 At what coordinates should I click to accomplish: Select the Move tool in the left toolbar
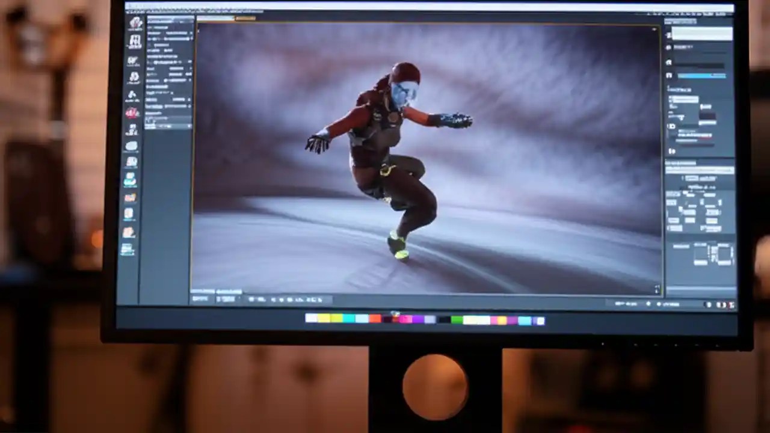134,23
